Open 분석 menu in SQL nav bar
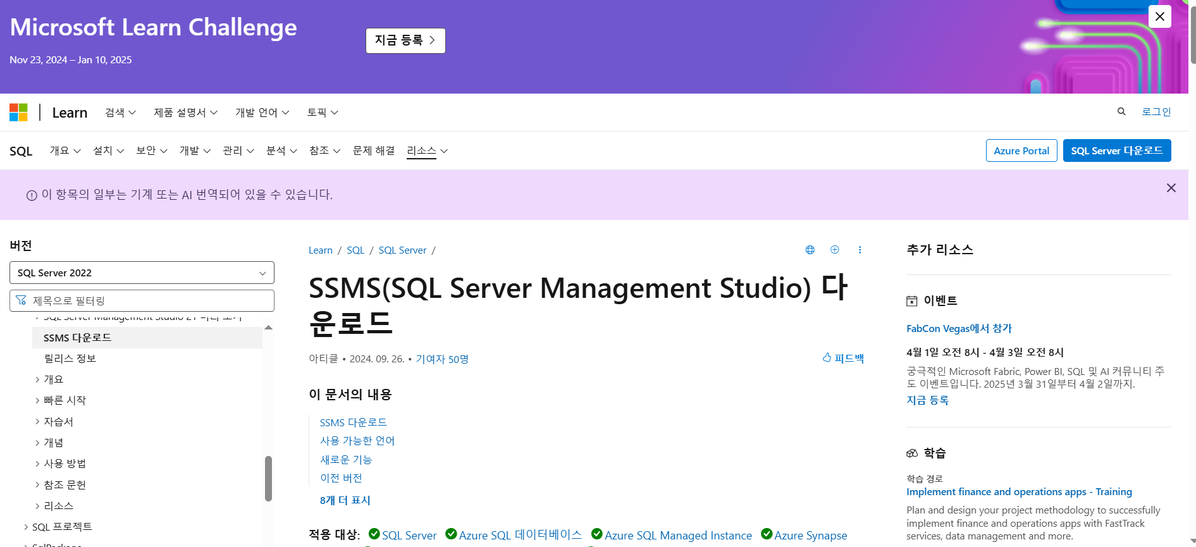The image size is (1196, 547). [281, 151]
